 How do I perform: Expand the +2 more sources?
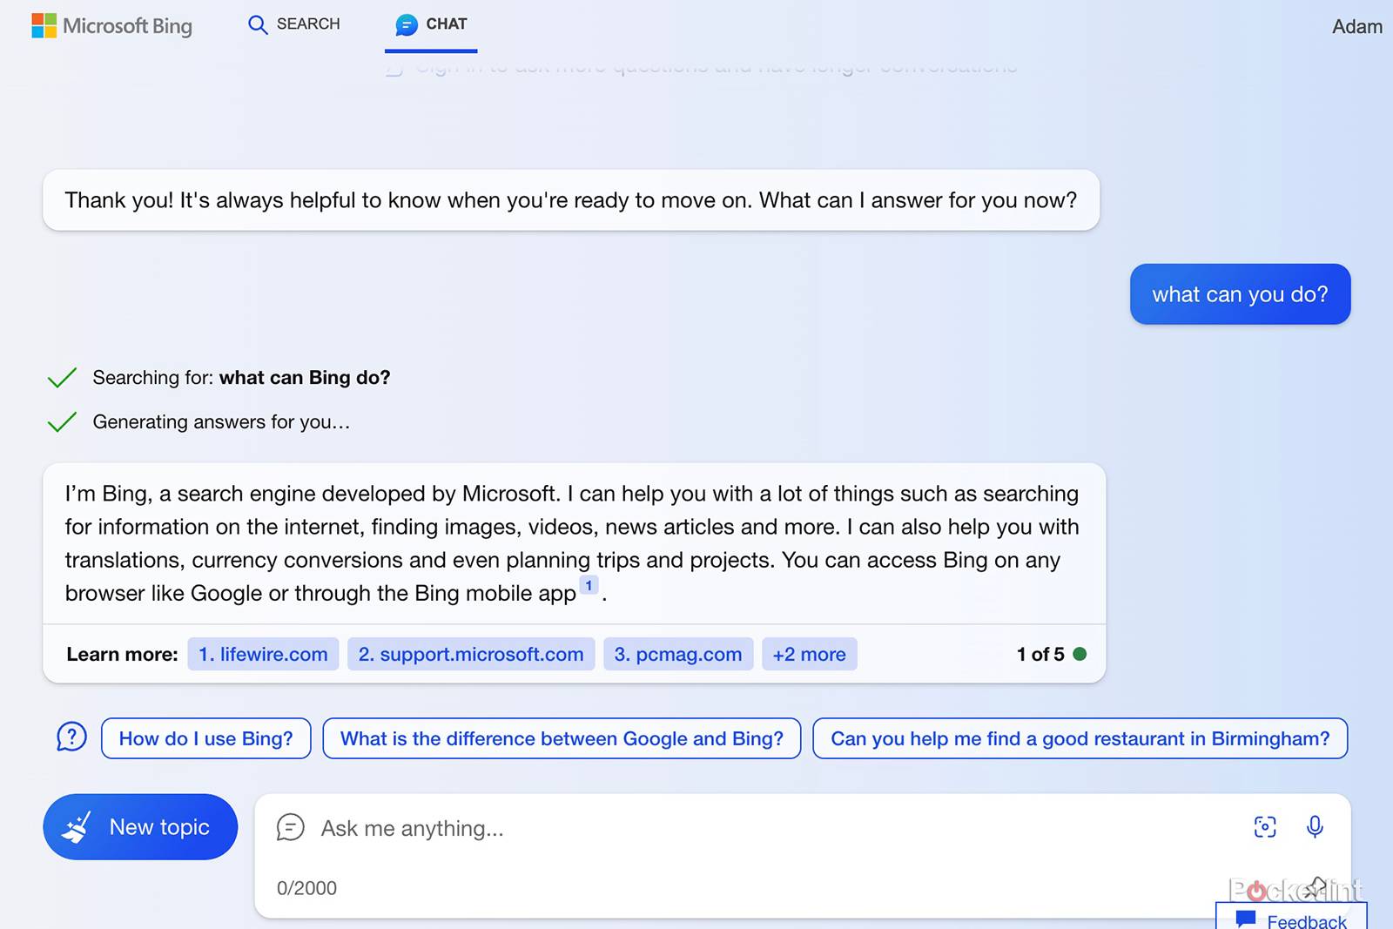point(809,654)
